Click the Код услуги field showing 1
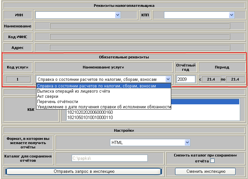Screen dimensions: 248x179 [18, 79]
